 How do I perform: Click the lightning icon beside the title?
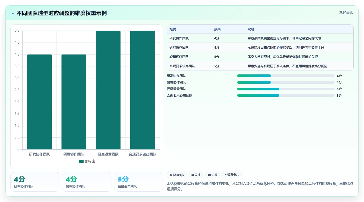[x=12, y=13]
